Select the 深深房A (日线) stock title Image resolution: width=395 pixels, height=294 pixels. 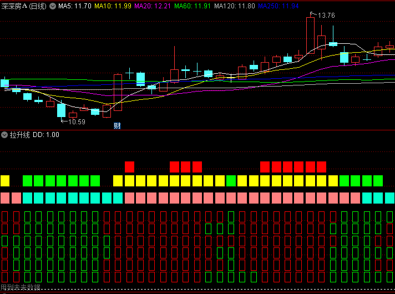tap(24, 6)
